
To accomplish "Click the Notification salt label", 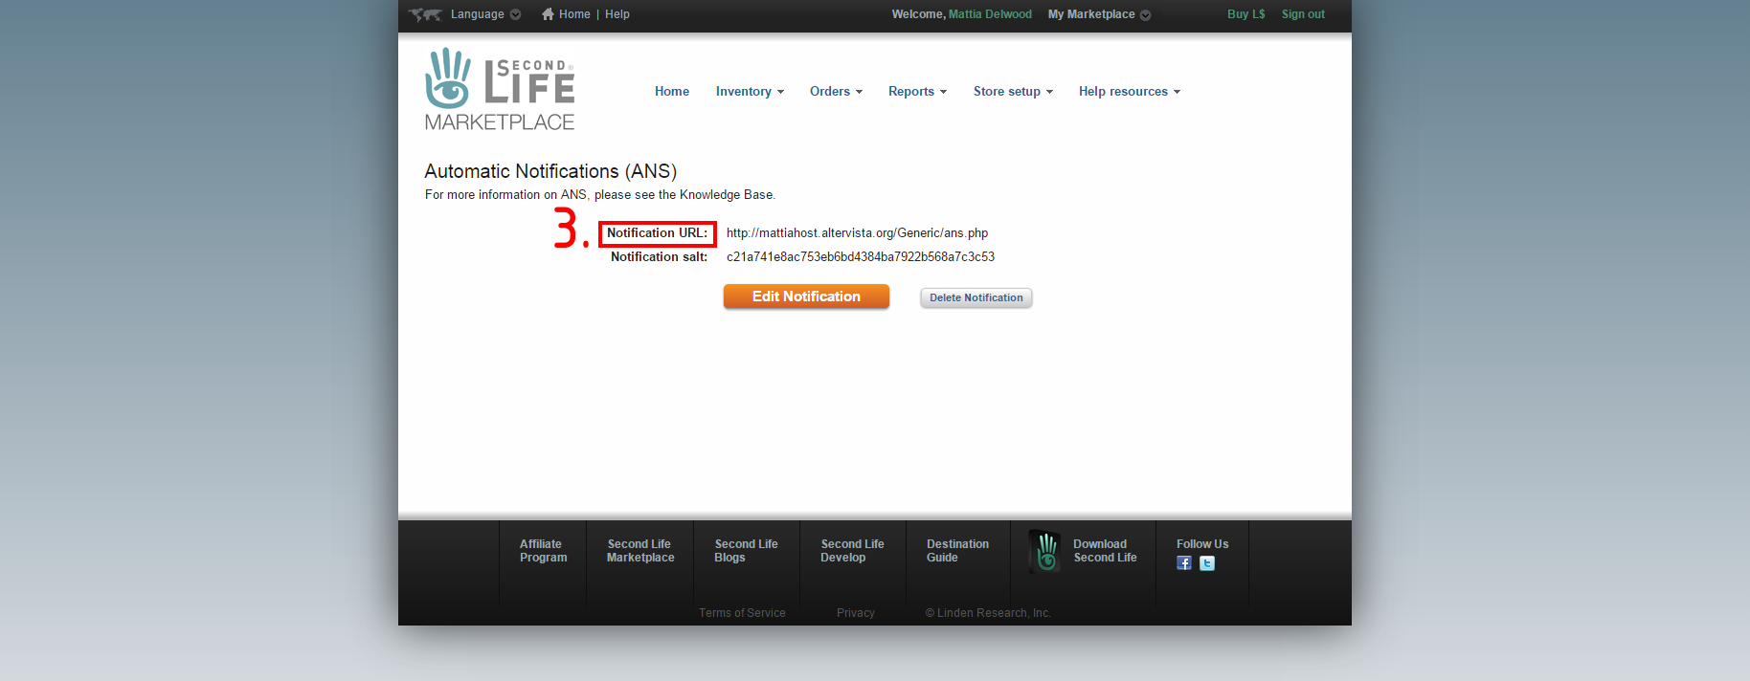I will [660, 257].
